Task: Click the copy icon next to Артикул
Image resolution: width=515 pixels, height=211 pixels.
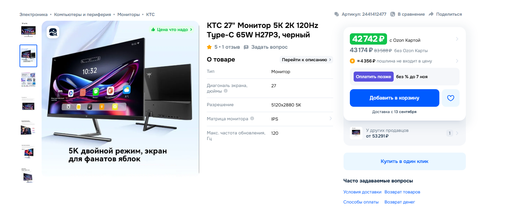Action: pyautogui.click(x=337, y=14)
